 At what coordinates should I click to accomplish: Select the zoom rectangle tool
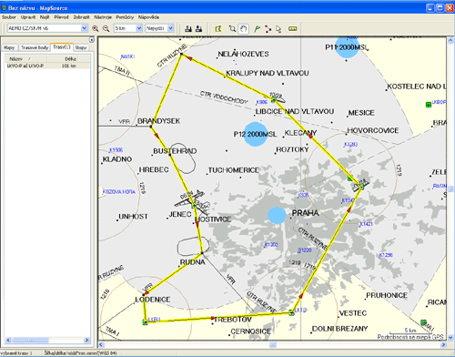pos(232,28)
